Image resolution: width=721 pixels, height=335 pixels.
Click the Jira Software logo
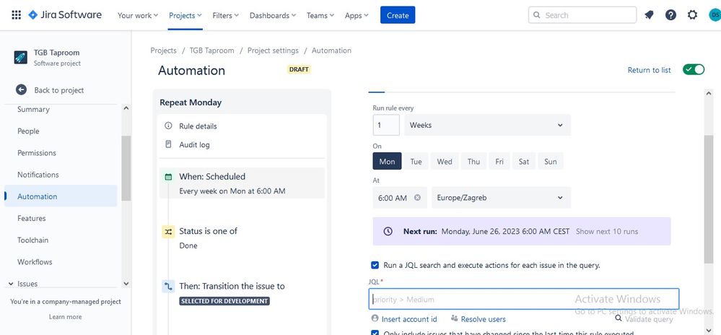point(65,15)
